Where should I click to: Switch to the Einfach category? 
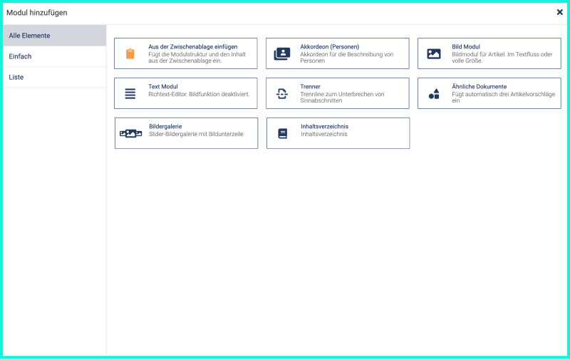click(55, 56)
